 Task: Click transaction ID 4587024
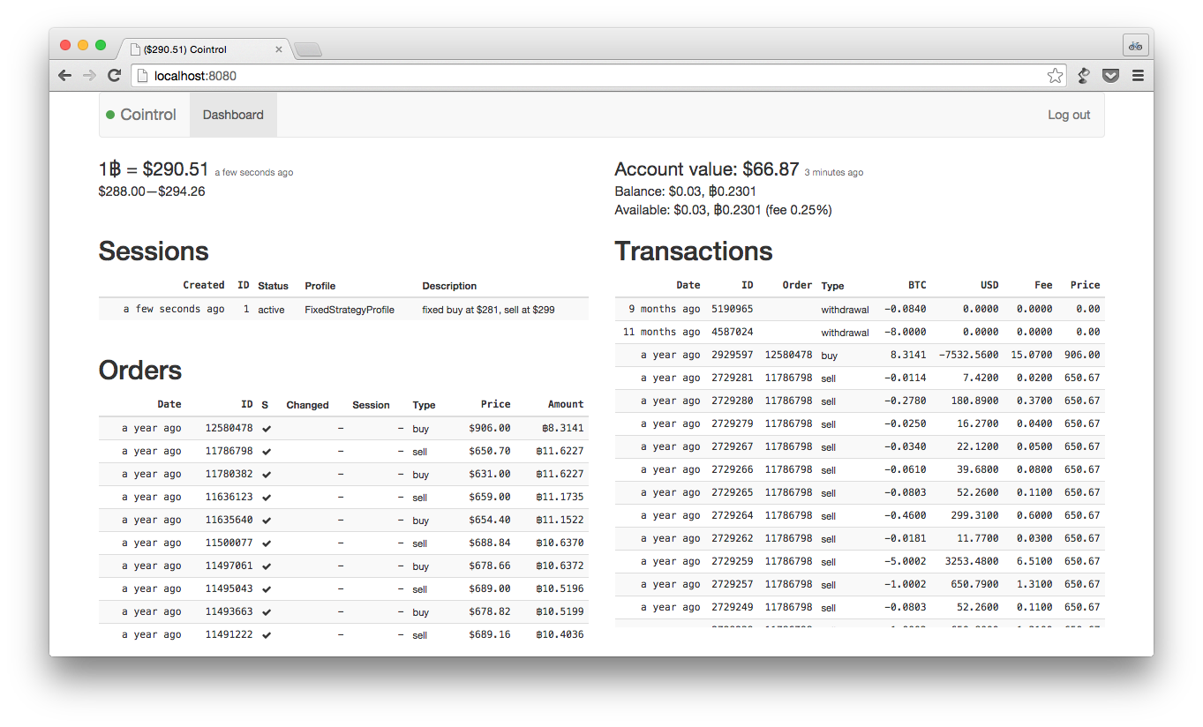733,332
